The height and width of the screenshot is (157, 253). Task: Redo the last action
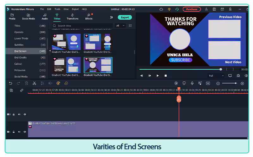[18, 83]
